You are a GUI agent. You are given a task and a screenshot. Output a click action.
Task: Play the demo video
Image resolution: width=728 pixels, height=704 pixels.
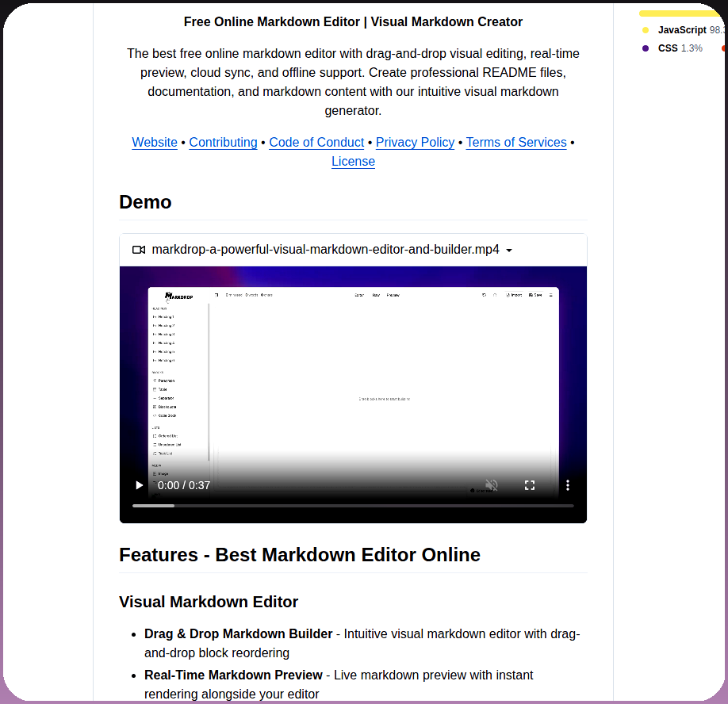pos(139,485)
